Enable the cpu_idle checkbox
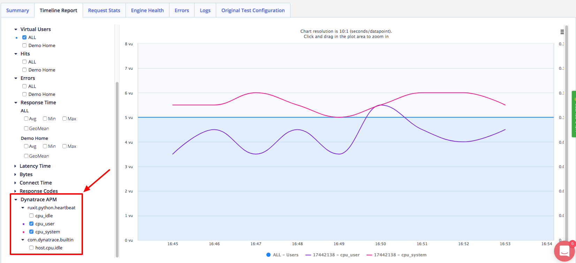 31,216
